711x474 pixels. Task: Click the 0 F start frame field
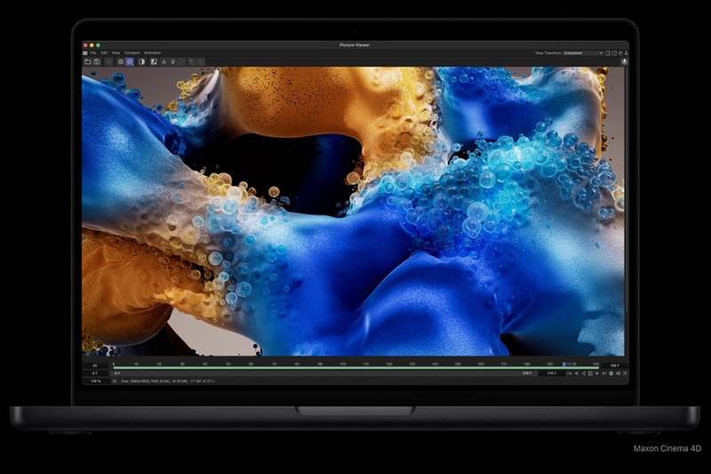click(95, 373)
